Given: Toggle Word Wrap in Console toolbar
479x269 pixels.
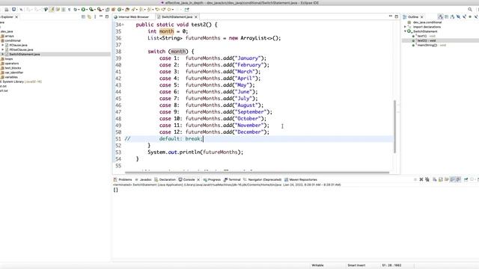Looking at the screenshot, I should [446, 179].
